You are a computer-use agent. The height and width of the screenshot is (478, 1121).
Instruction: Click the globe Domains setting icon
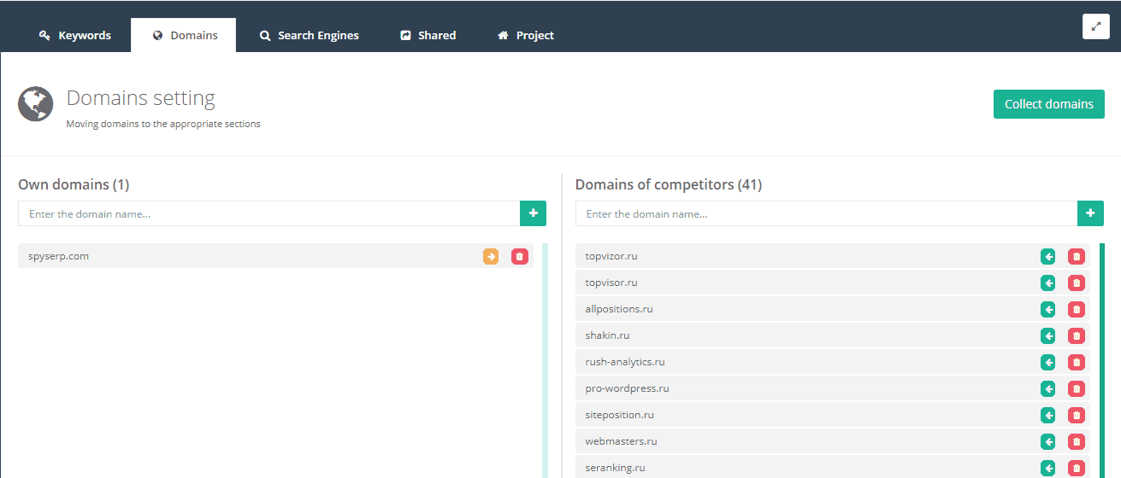pyautogui.click(x=36, y=104)
